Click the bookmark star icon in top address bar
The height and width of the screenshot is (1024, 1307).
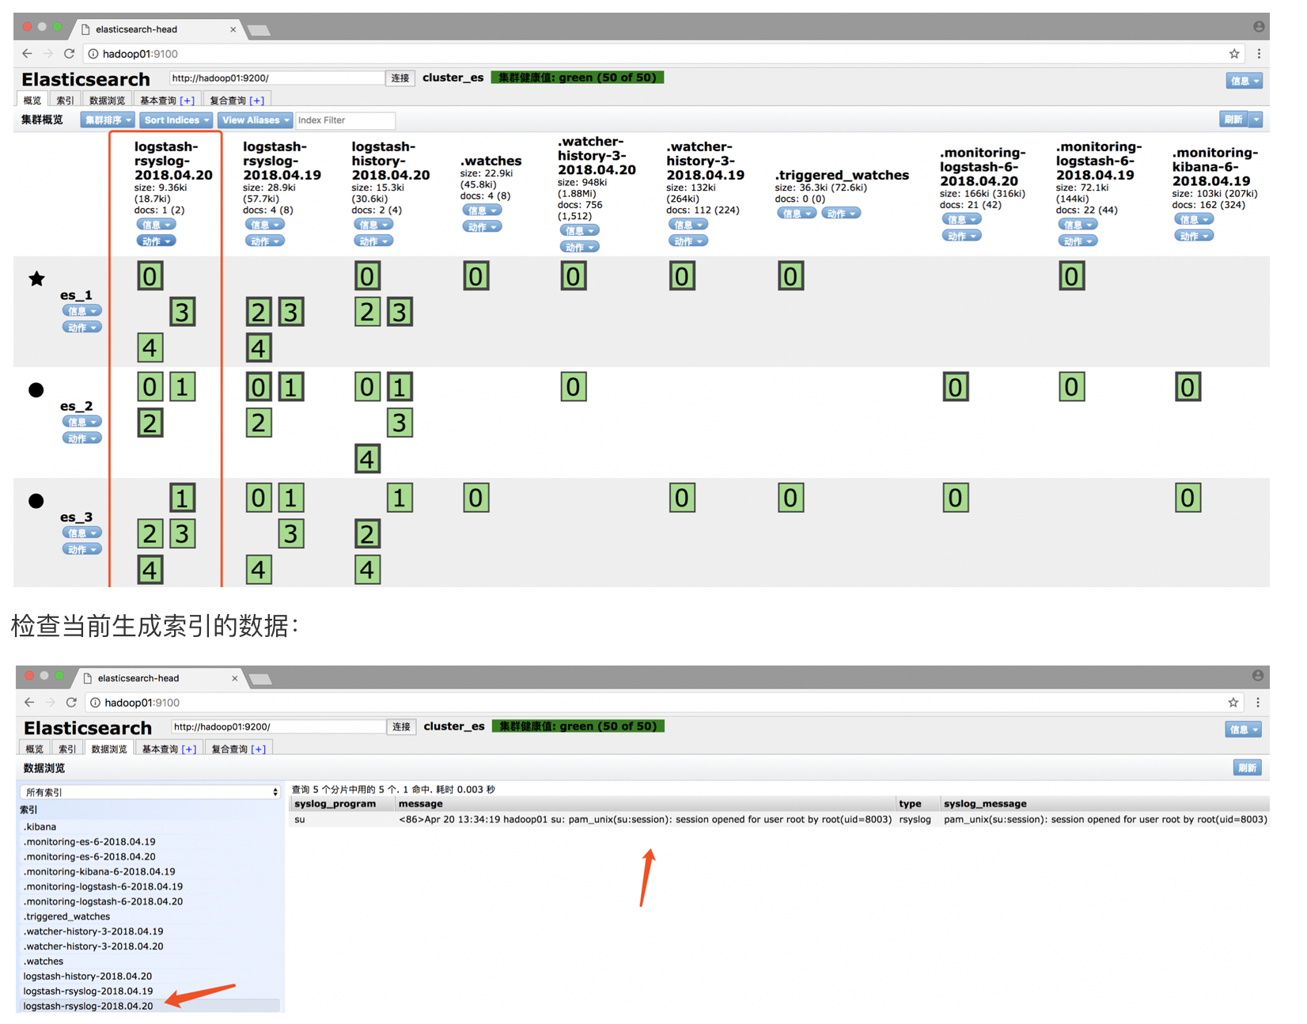click(x=1234, y=54)
